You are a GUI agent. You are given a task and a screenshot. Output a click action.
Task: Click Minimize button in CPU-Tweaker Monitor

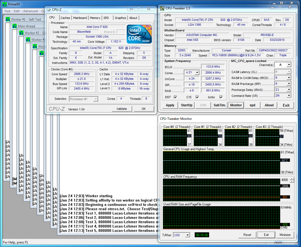(285, 235)
